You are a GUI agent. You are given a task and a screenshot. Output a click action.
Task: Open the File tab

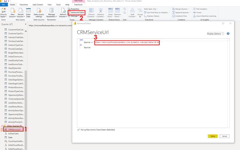click(3, 4)
